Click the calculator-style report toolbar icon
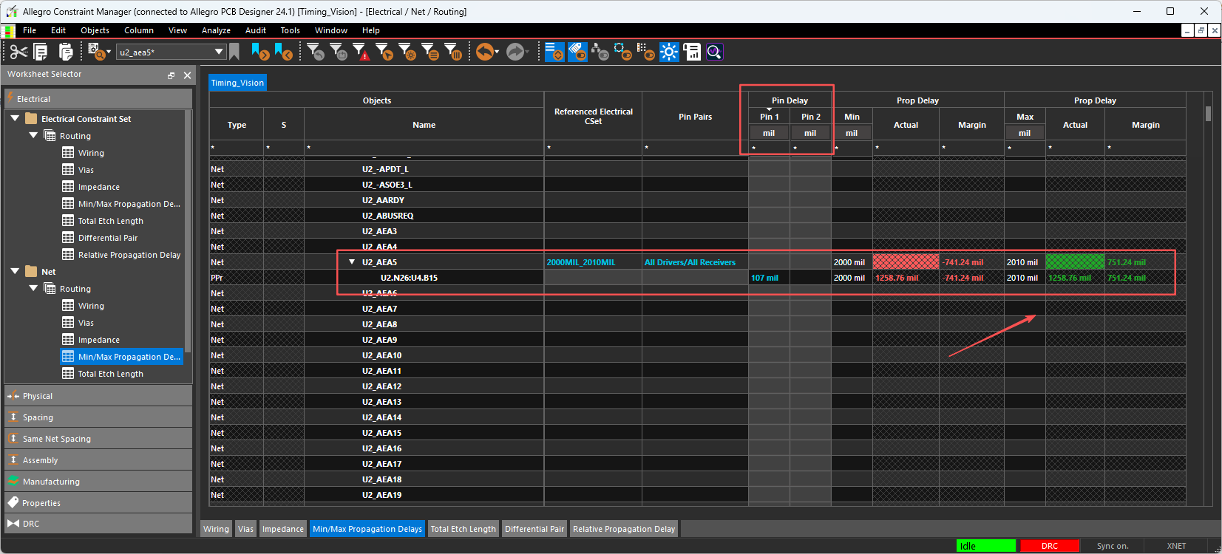This screenshot has width=1222, height=554. [x=692, y=52]
